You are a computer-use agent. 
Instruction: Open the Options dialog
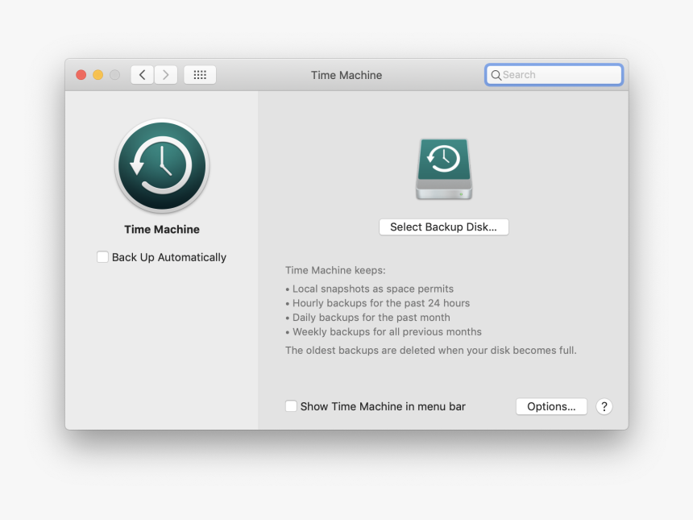tap(551, 406)
